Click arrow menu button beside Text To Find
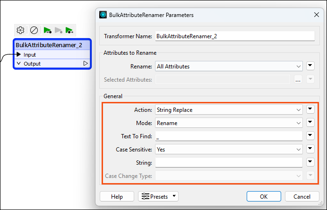Viewport: 327px width, 210px height. [310, 135]
